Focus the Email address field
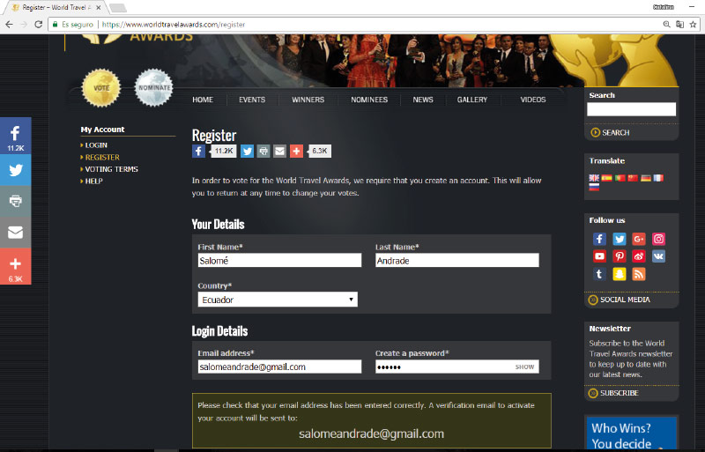This screenshot has height=452, width=705. click(279, 367)
